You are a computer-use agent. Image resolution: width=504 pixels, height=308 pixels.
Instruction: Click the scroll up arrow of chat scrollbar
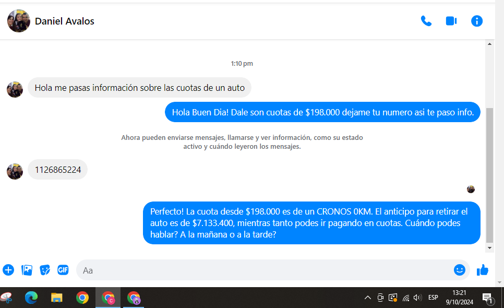pos(489,44)
